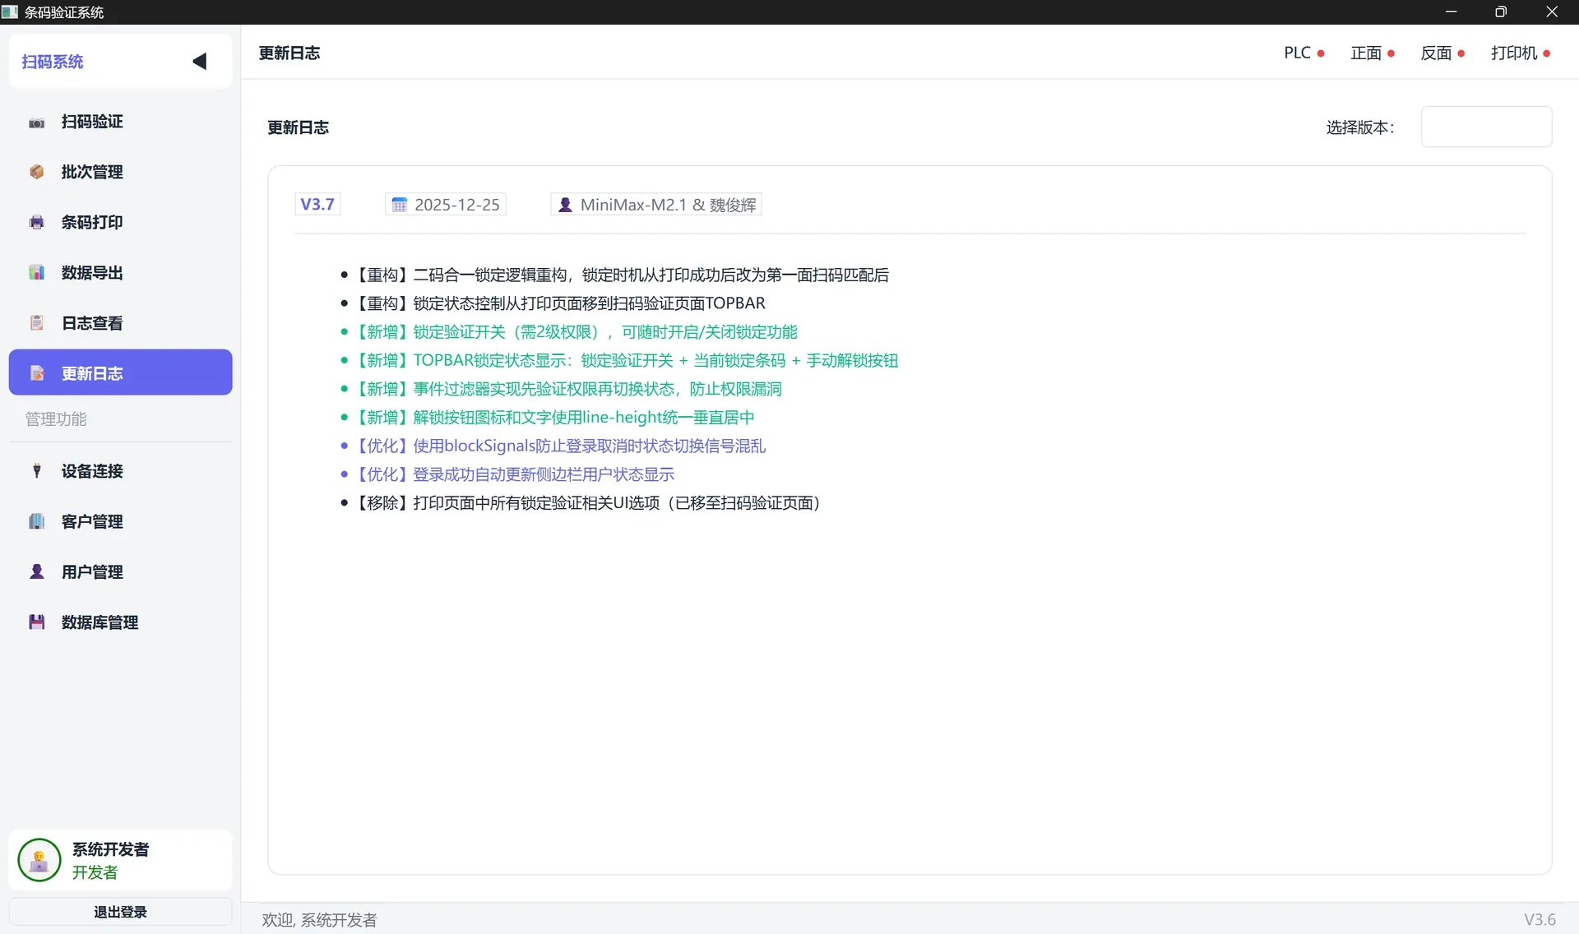Image resolution: width=1579 pixels, height=934 pixels.
Task: Open the 数据导出 menu item
Action: [x=120, y=273]
